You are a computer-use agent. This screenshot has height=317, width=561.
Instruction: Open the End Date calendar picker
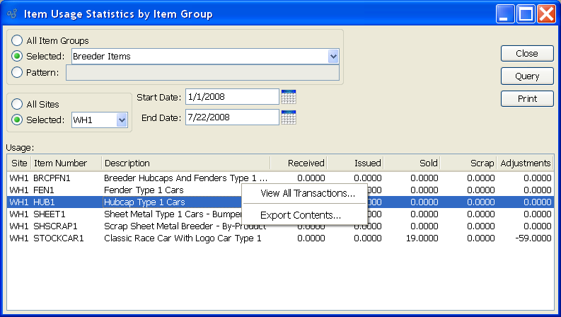[x=288, y=117]
